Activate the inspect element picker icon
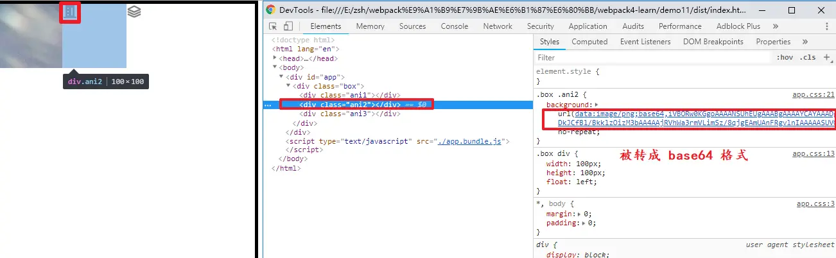The height and width of the screenshot is (258, 836). (x=273, y=26)
